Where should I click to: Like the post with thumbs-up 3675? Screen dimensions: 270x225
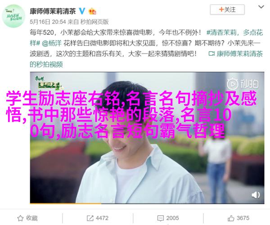tap(231, 218)
